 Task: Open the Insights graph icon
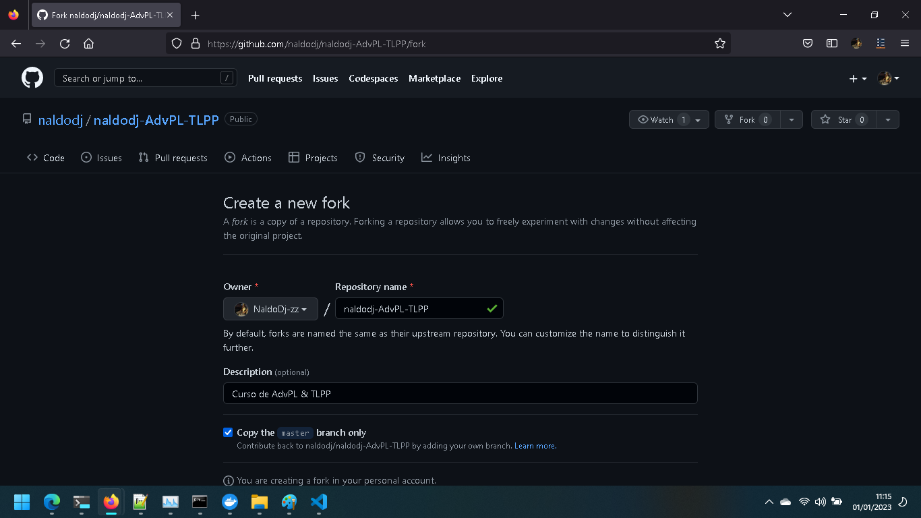coord(426,157)
